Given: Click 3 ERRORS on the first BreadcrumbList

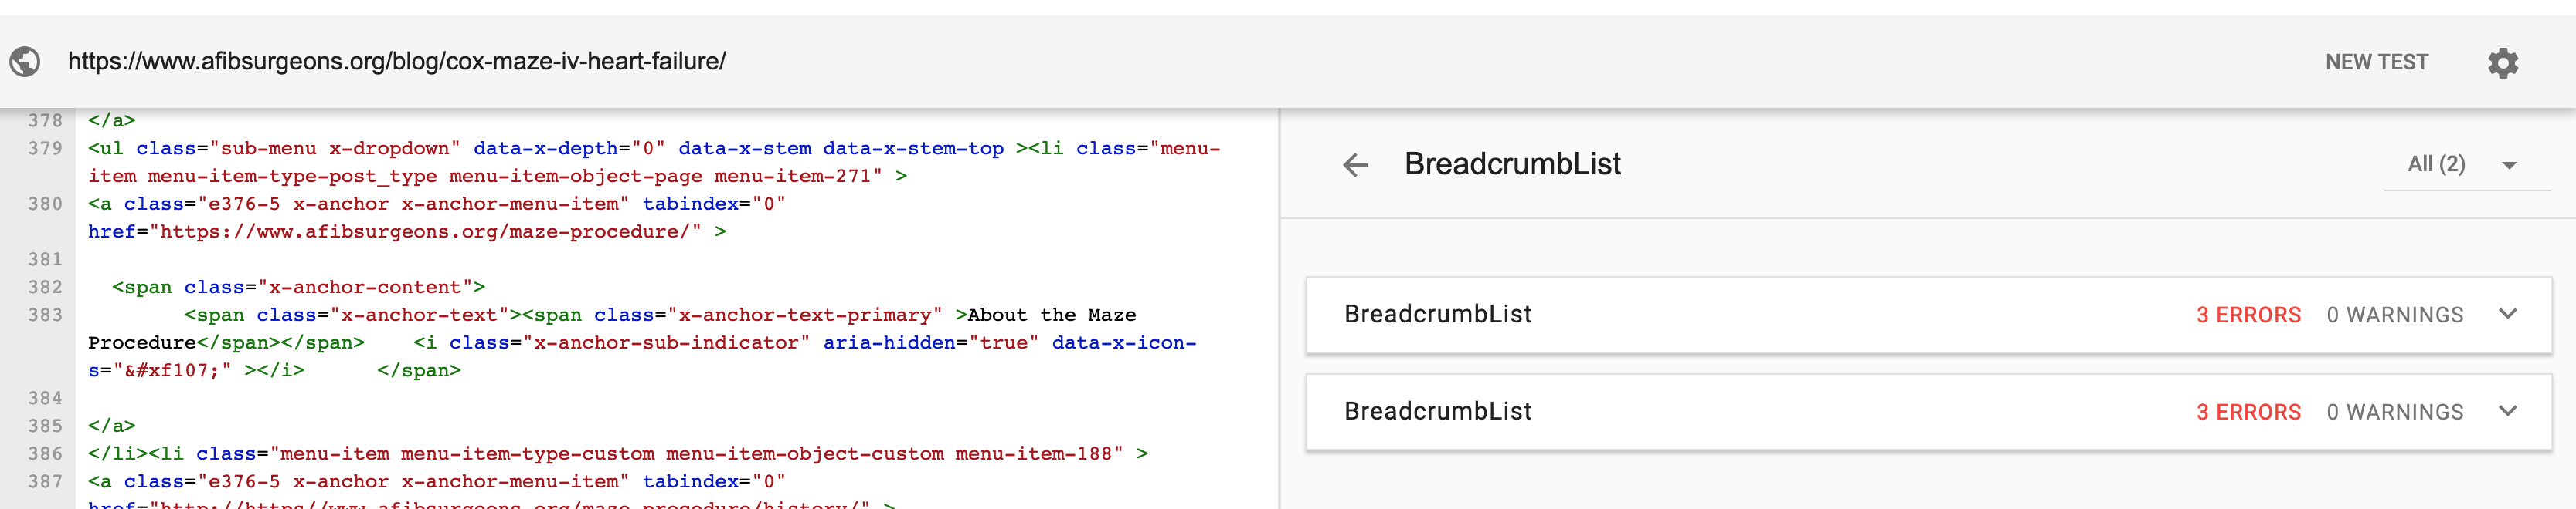Looking at the screenshot, I should coord(2248,315).
